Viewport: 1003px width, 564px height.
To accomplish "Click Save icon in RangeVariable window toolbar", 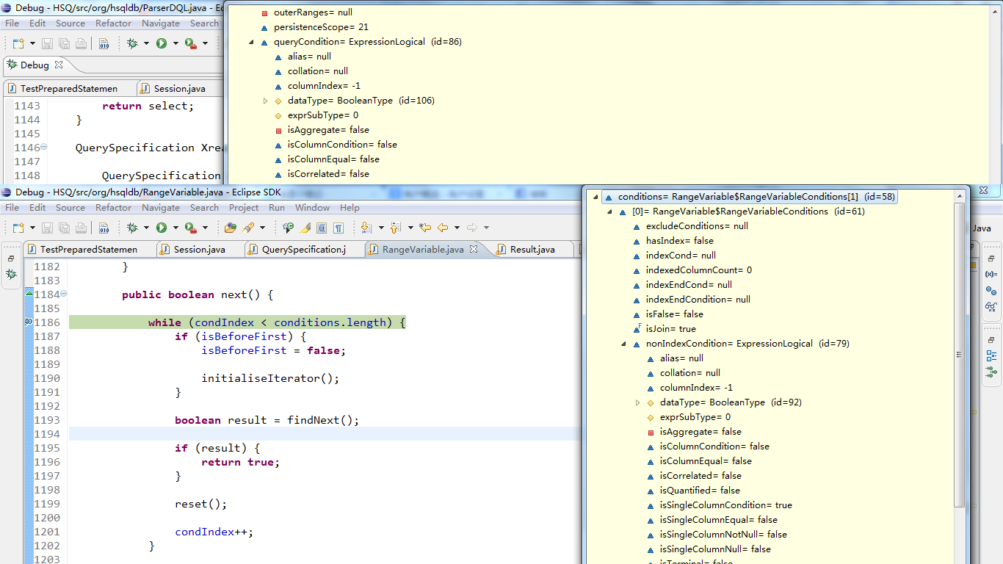I will 47,228.
